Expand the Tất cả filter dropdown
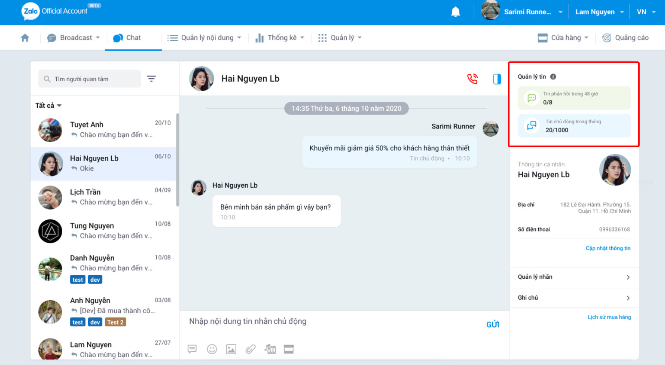 point(48,106)
